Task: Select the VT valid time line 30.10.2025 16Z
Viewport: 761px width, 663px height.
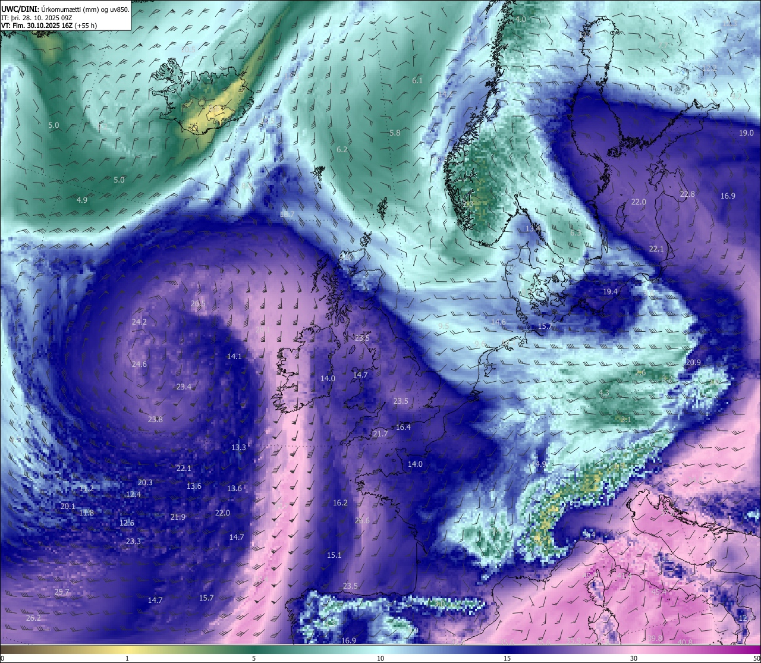Action: (x=49, y=26)
